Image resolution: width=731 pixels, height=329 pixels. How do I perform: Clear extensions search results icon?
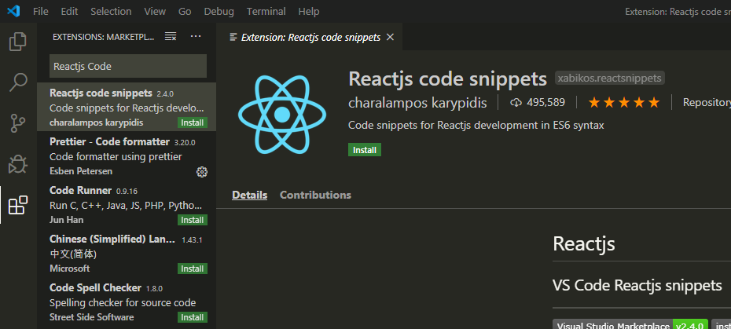coord(171,36)
